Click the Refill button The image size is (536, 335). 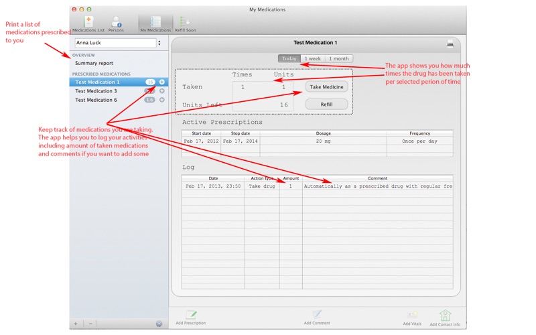coord(326,105)
